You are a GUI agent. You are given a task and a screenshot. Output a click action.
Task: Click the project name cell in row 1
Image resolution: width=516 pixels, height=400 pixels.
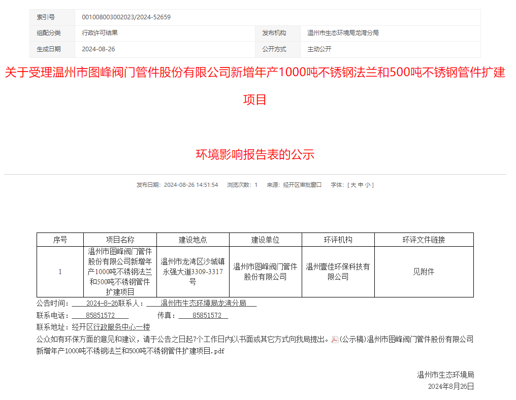point(120,272)
